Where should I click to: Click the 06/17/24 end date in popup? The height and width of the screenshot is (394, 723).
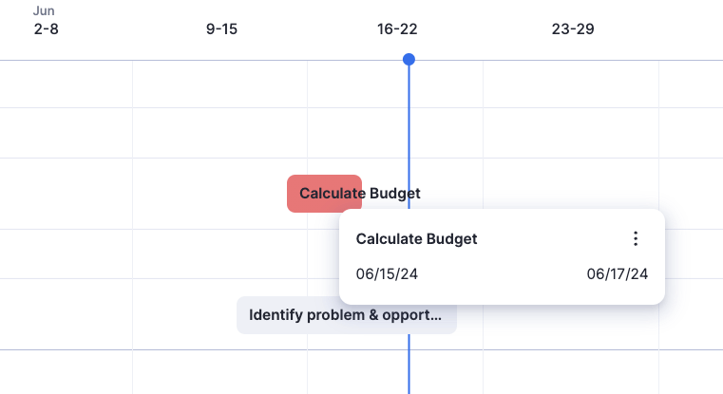tap(618, 274)
